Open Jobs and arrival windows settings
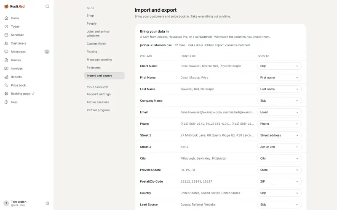The image size is (337, 210). point(104,34)
